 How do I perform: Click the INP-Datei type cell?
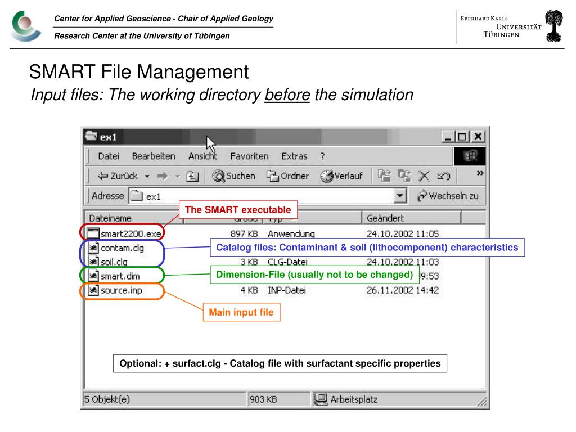286,290
